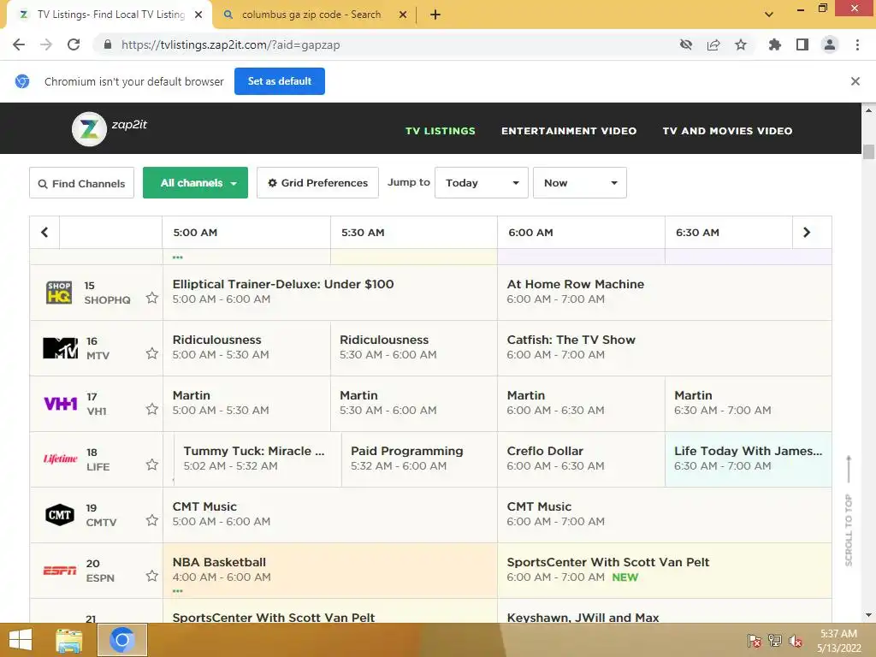Click the muted volume tray icon
The width and height of the screenshot is (876, 657).
click(x=796, y=641)
